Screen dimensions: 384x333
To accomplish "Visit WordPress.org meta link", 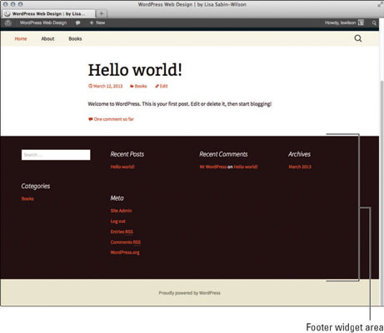I will coord(125,252).
